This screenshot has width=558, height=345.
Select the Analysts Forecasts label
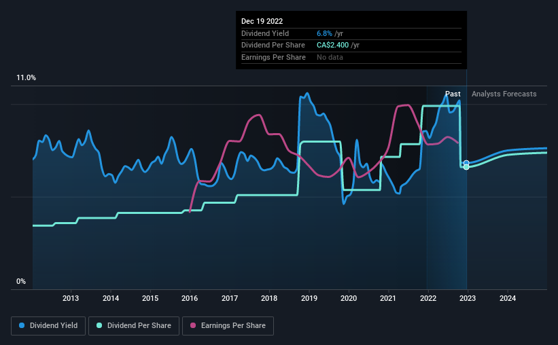click(504, 94)
